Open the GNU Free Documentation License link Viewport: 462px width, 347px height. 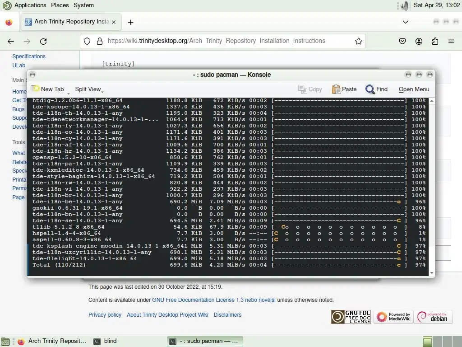coord(213,300)
